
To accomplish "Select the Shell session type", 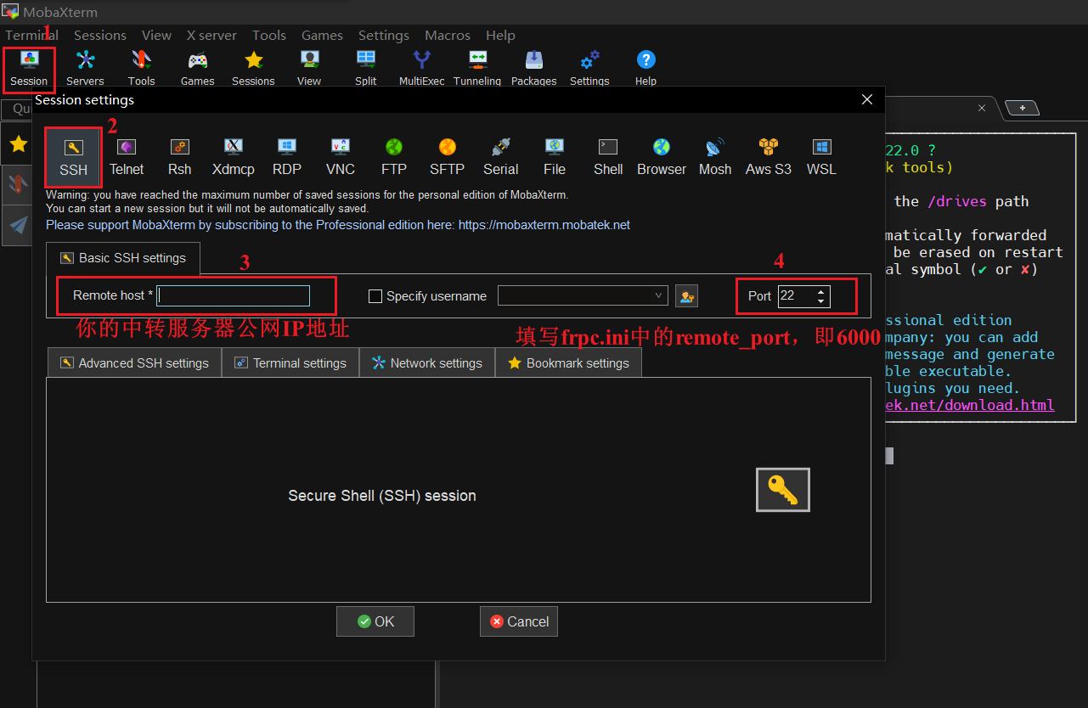I will point(608,157).
